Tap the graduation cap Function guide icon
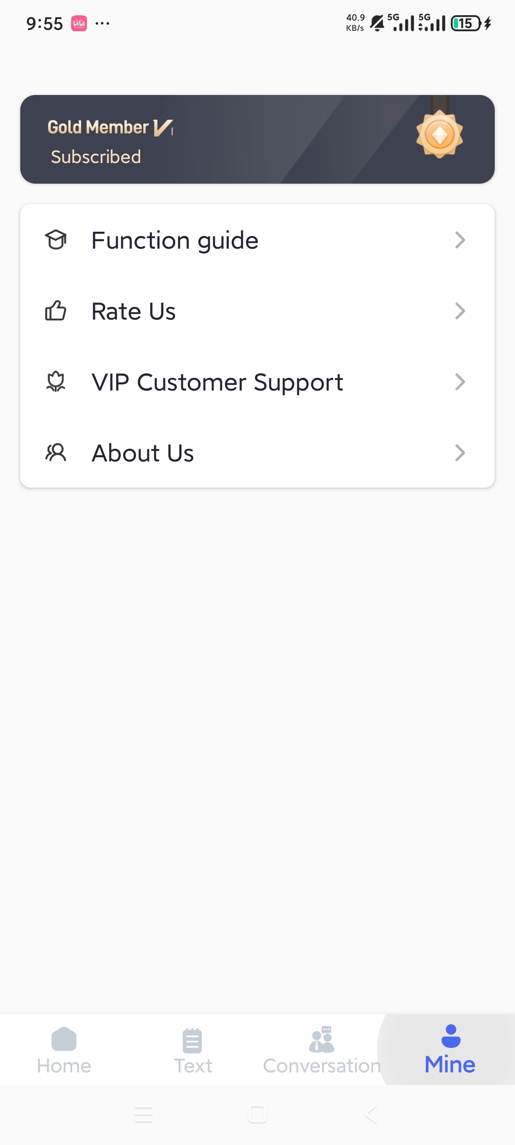Viewport: 515px width, 1145px height. pos(56,240)
